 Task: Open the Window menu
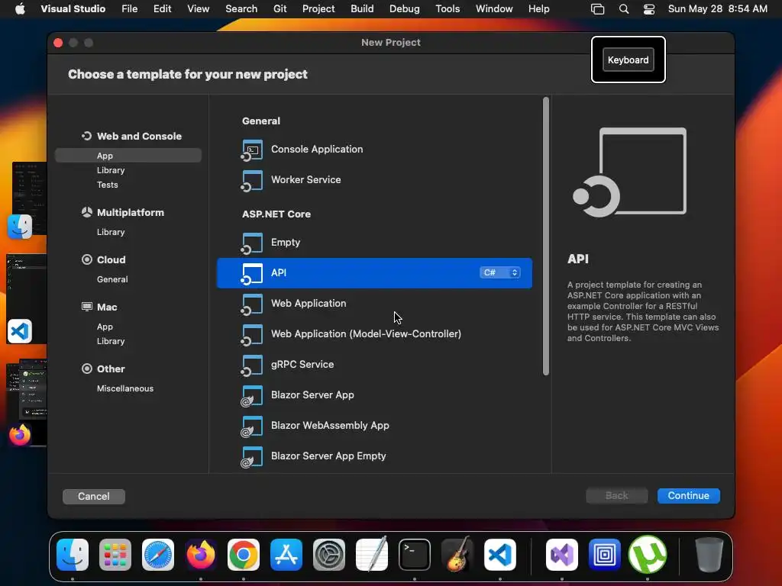point(494,8)
